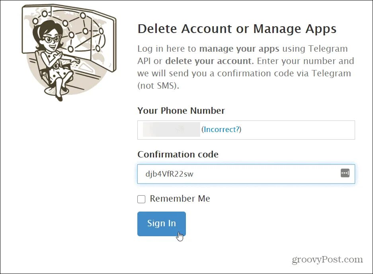Click the 'Delete Account or Manage Apps' heading
Screen dimensions: 373x274
(x=237, y=29)
